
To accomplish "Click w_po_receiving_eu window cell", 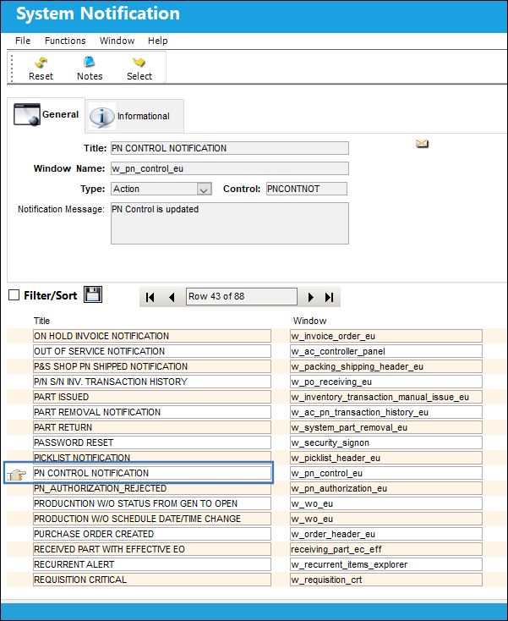I will point(386,382).
